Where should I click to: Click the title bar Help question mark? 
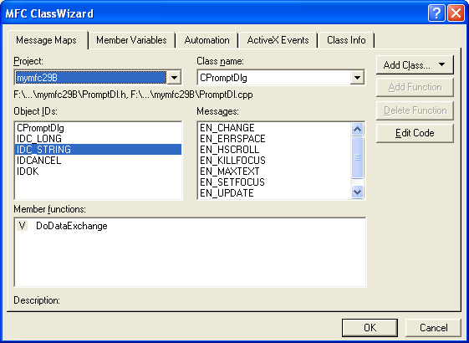[436, 13]
